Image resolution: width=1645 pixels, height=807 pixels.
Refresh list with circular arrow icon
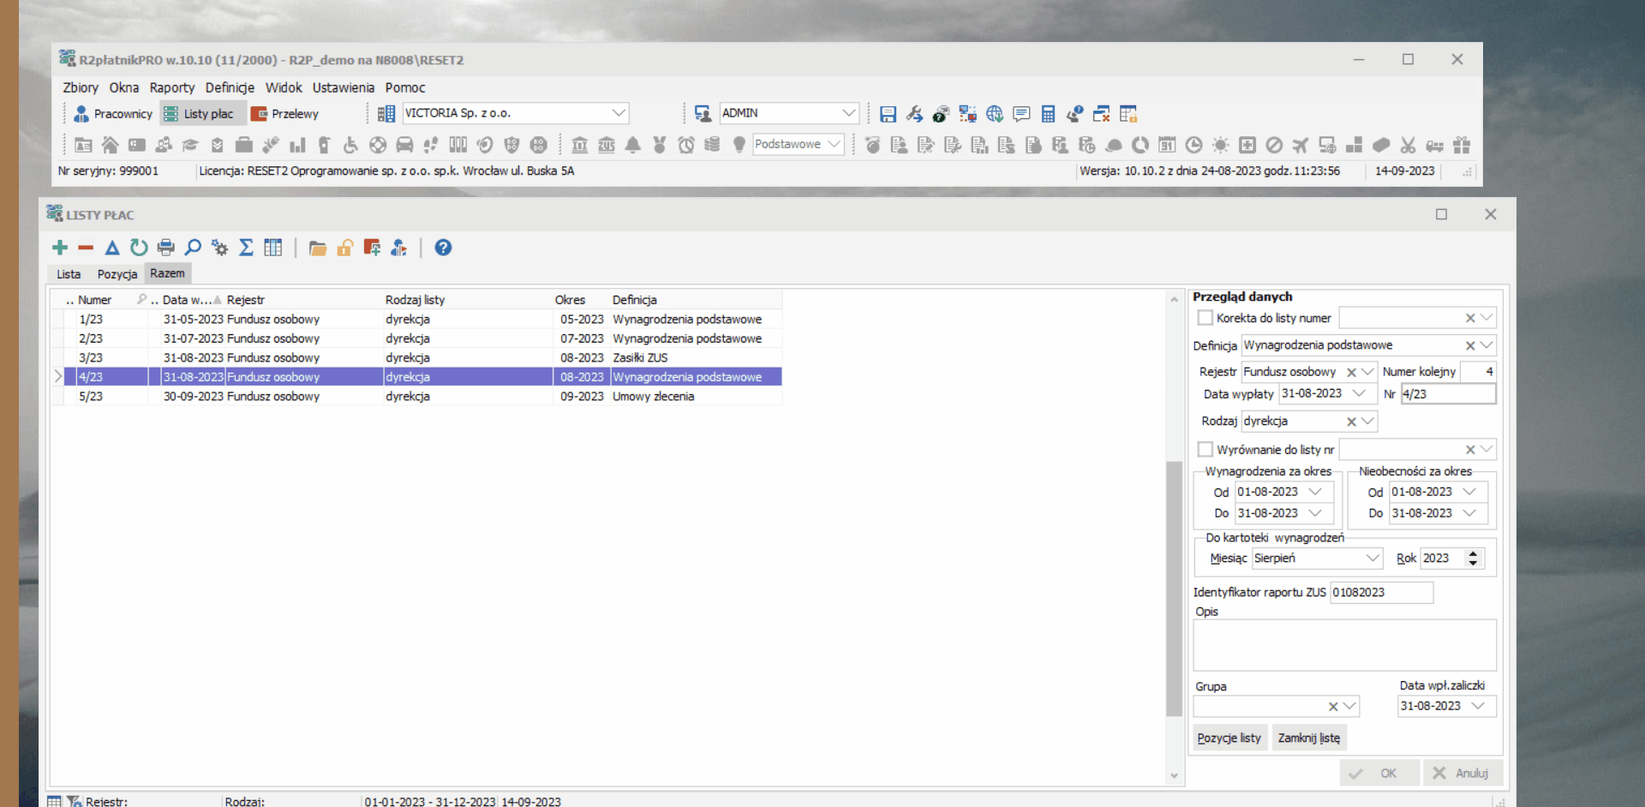pyautogui.click(x=139, y=248)
